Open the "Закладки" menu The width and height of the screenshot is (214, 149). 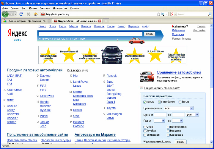coord(45,8)
